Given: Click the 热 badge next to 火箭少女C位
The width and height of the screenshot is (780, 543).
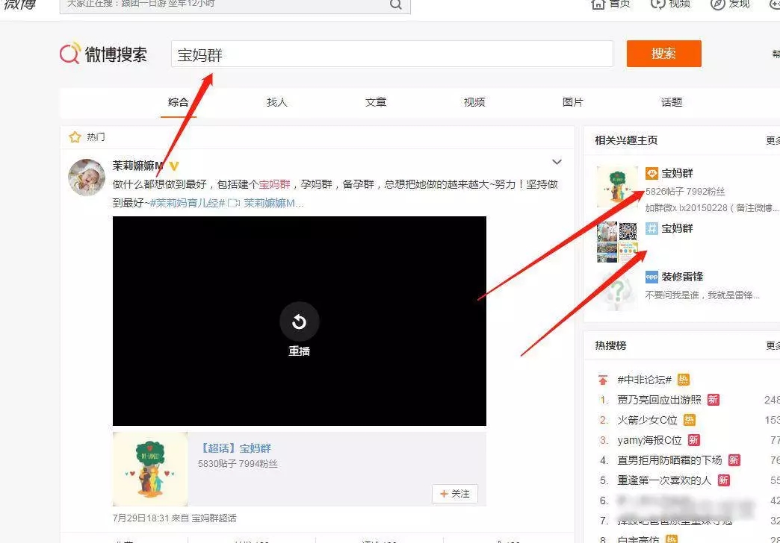Looking at the screenshot, I should click(689, 420).
